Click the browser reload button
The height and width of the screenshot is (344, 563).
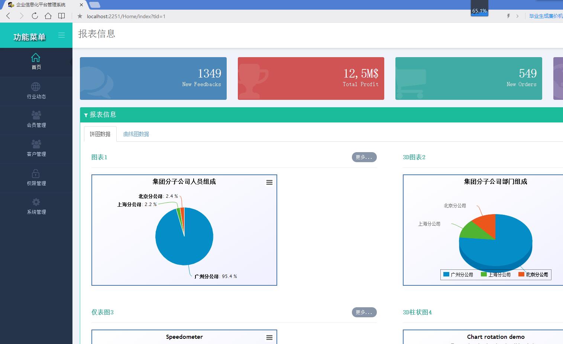(x=35, y=16)
